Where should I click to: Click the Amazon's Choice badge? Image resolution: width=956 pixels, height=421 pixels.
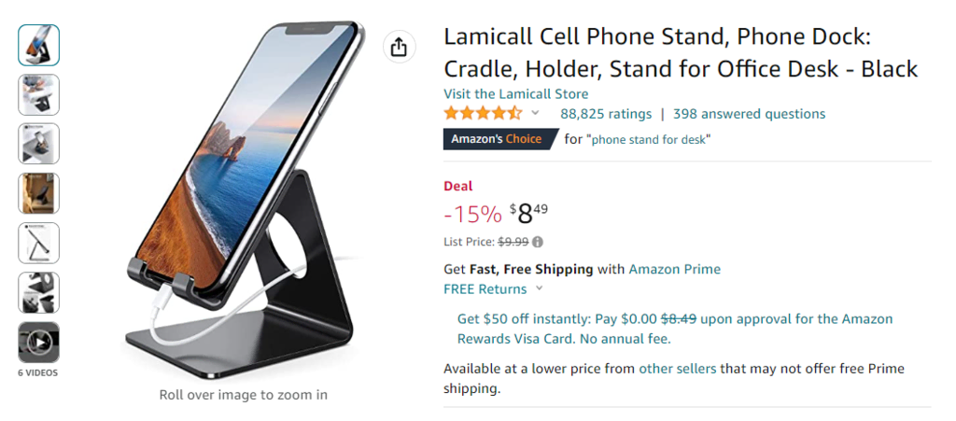[x=500, y=139]
